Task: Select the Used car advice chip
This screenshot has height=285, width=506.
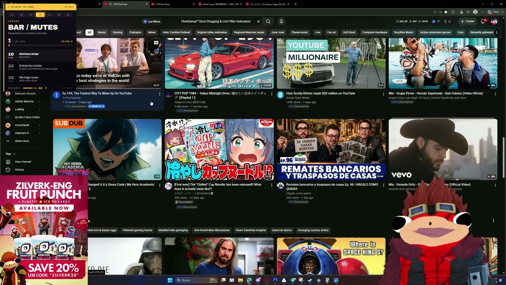Action: 282,230
